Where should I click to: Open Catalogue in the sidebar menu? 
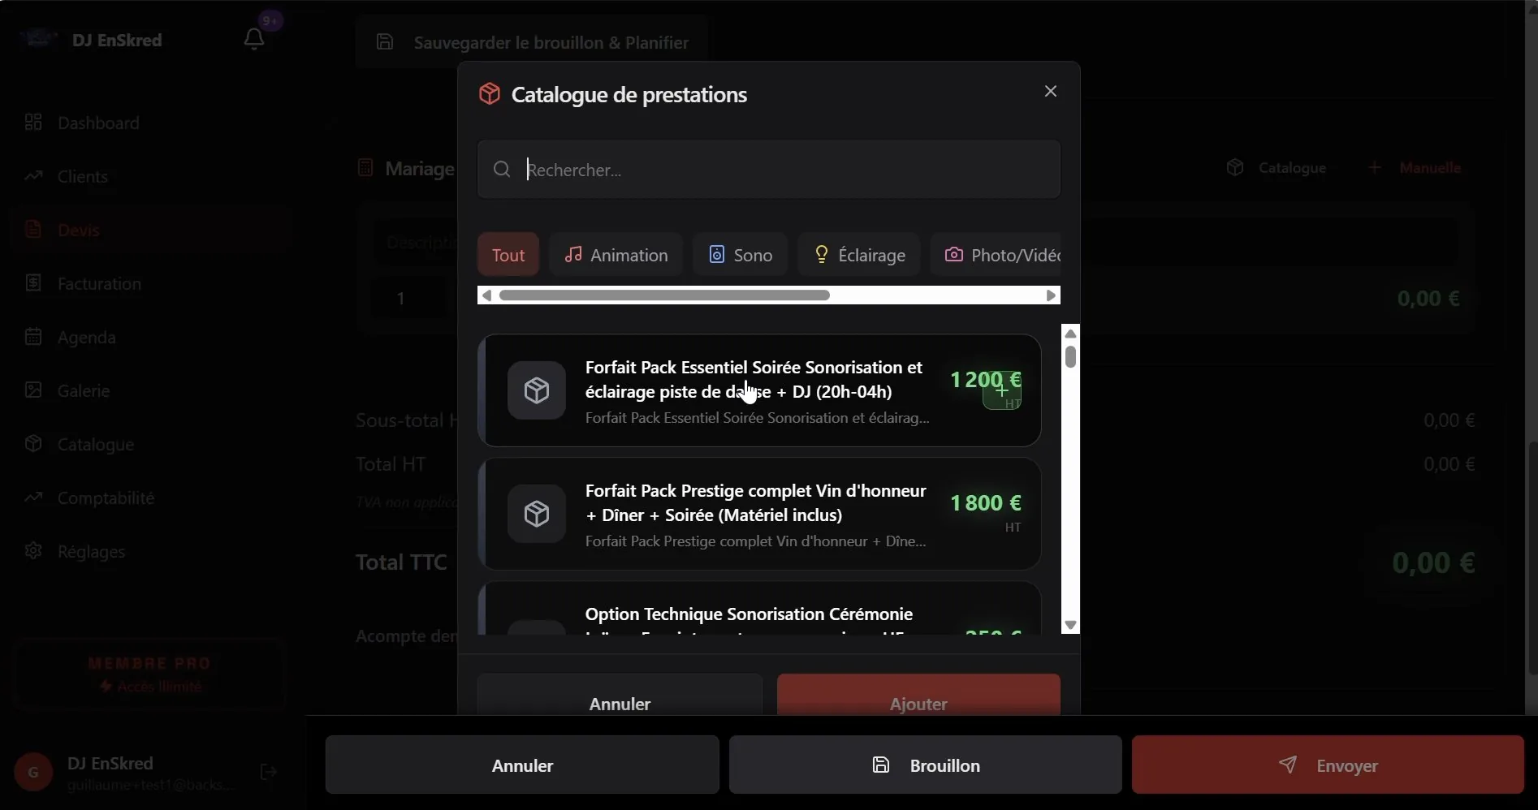[x=152, y=444]
